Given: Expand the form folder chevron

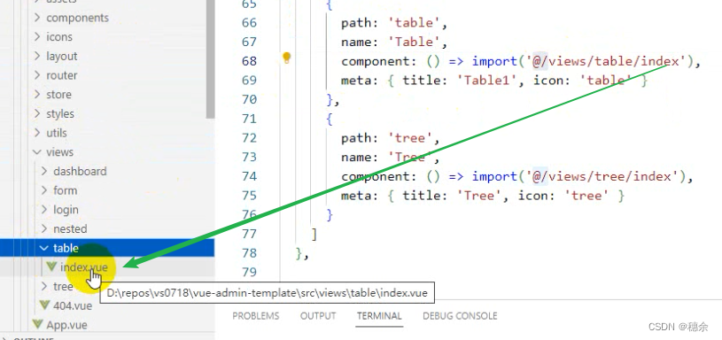Looking at the screenshot, I should tap(44, 190).
